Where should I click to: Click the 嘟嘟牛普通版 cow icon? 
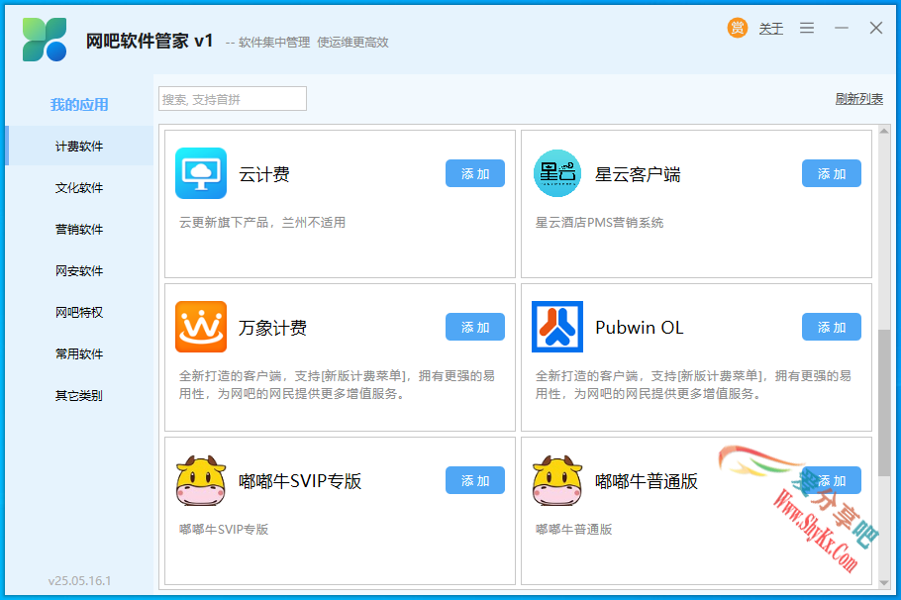point(556,480)
